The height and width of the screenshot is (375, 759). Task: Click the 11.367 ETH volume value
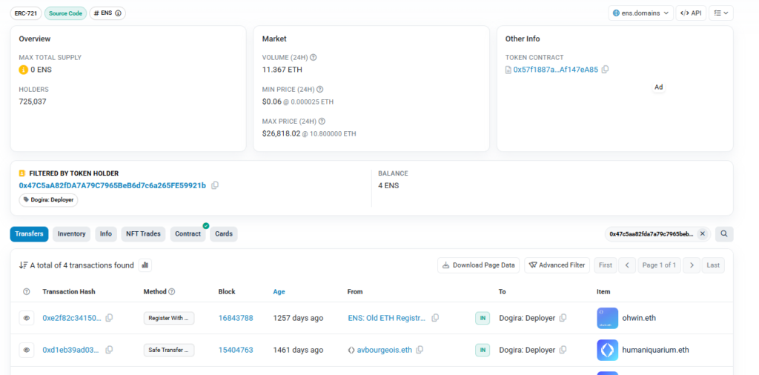(282, 70)
